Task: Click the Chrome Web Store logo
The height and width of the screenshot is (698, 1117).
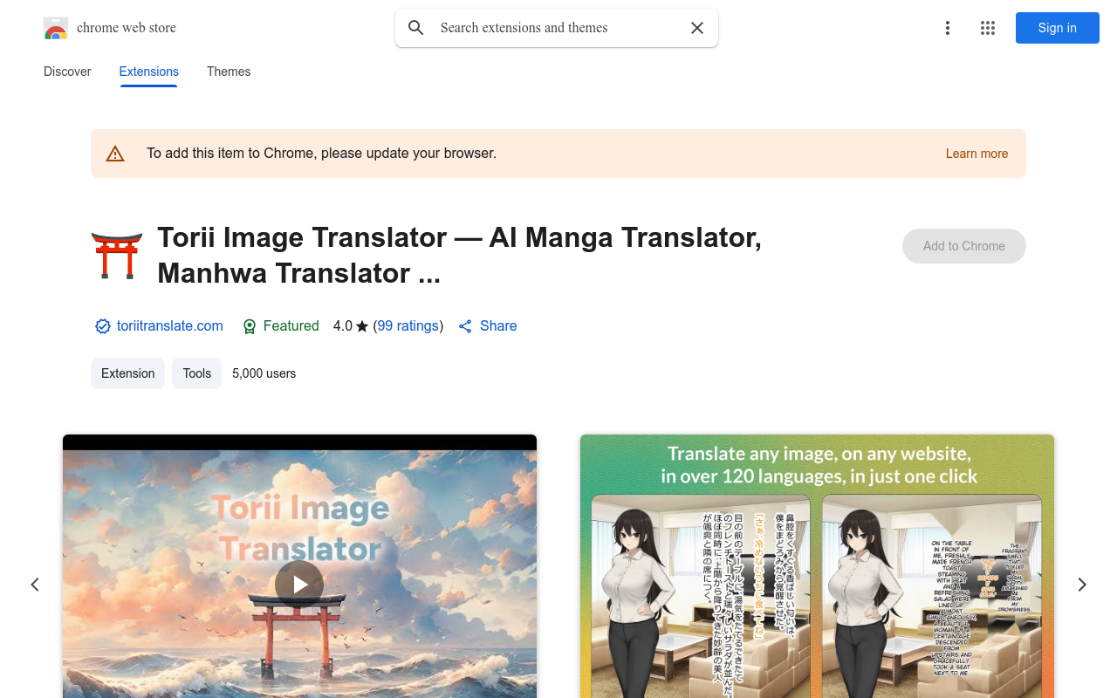Action: click(x=56, y=28)
